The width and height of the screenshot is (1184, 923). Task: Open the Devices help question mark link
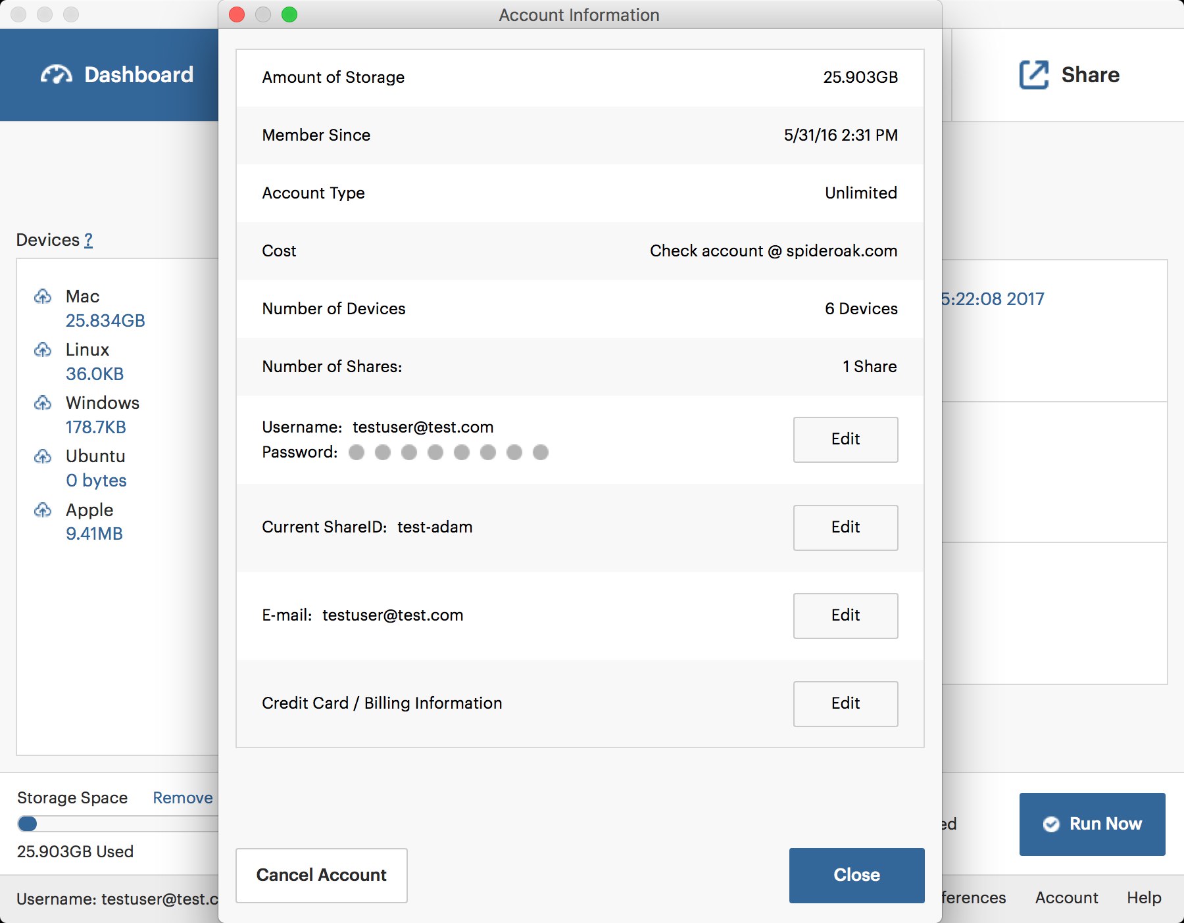click(88, 240)
